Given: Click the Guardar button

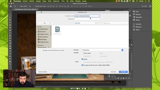Looking at the screenshot, I should click(x=123, y=72).
